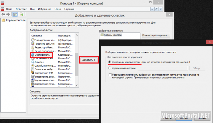Click the console app icon in title bar

[3, 3]
